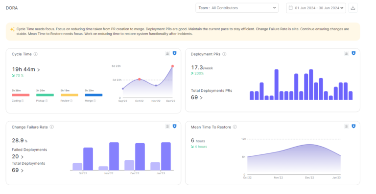Image resolution: width=376 pixels, height=194 pixels.
Task: Click the 3d 22h axis label on Cycle Time chart
Action: point(117,80)
